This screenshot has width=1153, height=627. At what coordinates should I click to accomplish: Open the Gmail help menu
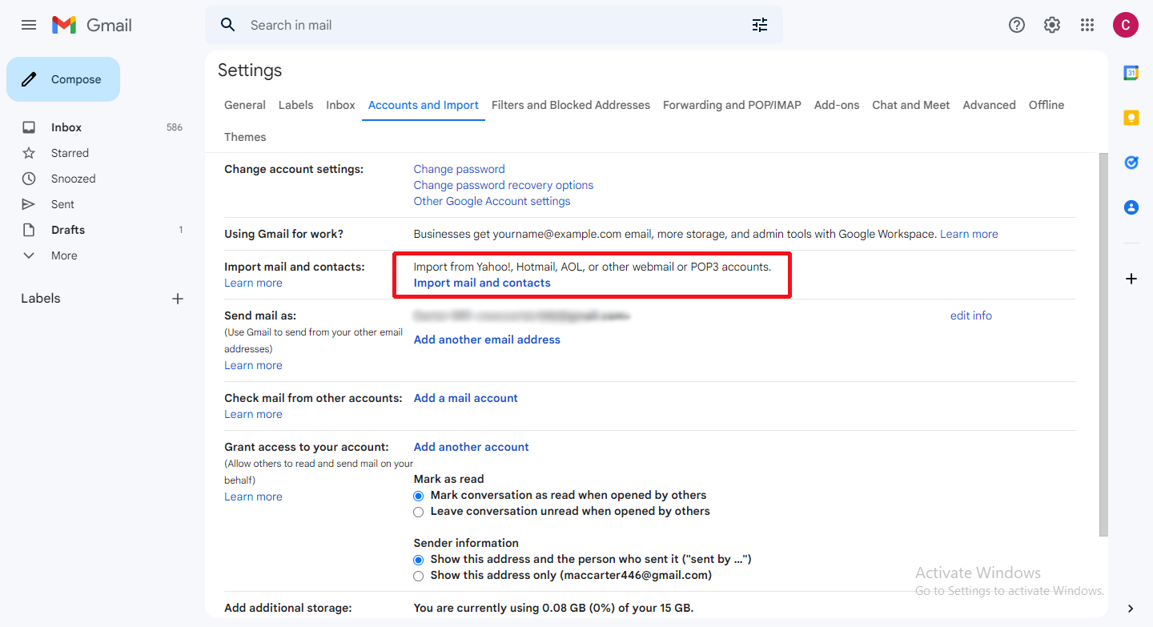click(x=1016, y=25)
